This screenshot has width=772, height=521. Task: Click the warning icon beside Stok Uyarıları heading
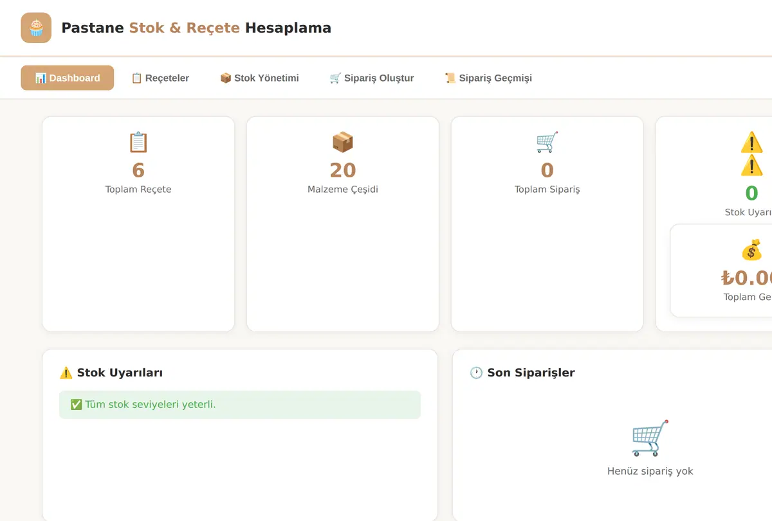pyautogui.click(x=66, y=373)
